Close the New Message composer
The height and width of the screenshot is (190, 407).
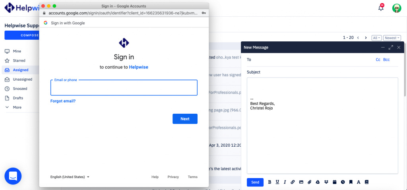pyautogui.click(x=399, y=48)
